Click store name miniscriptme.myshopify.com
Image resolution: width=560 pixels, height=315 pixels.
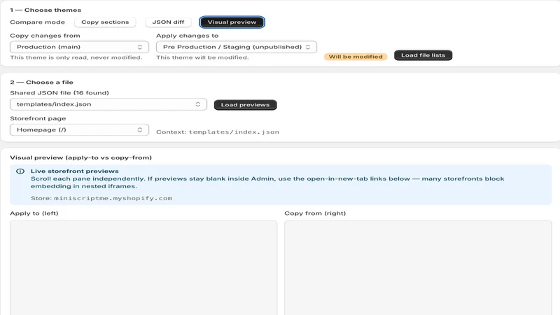click(x=113, y=198)
